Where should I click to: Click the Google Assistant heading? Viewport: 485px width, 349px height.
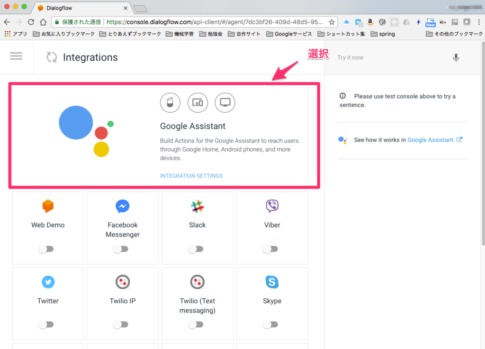pos(193,126)
